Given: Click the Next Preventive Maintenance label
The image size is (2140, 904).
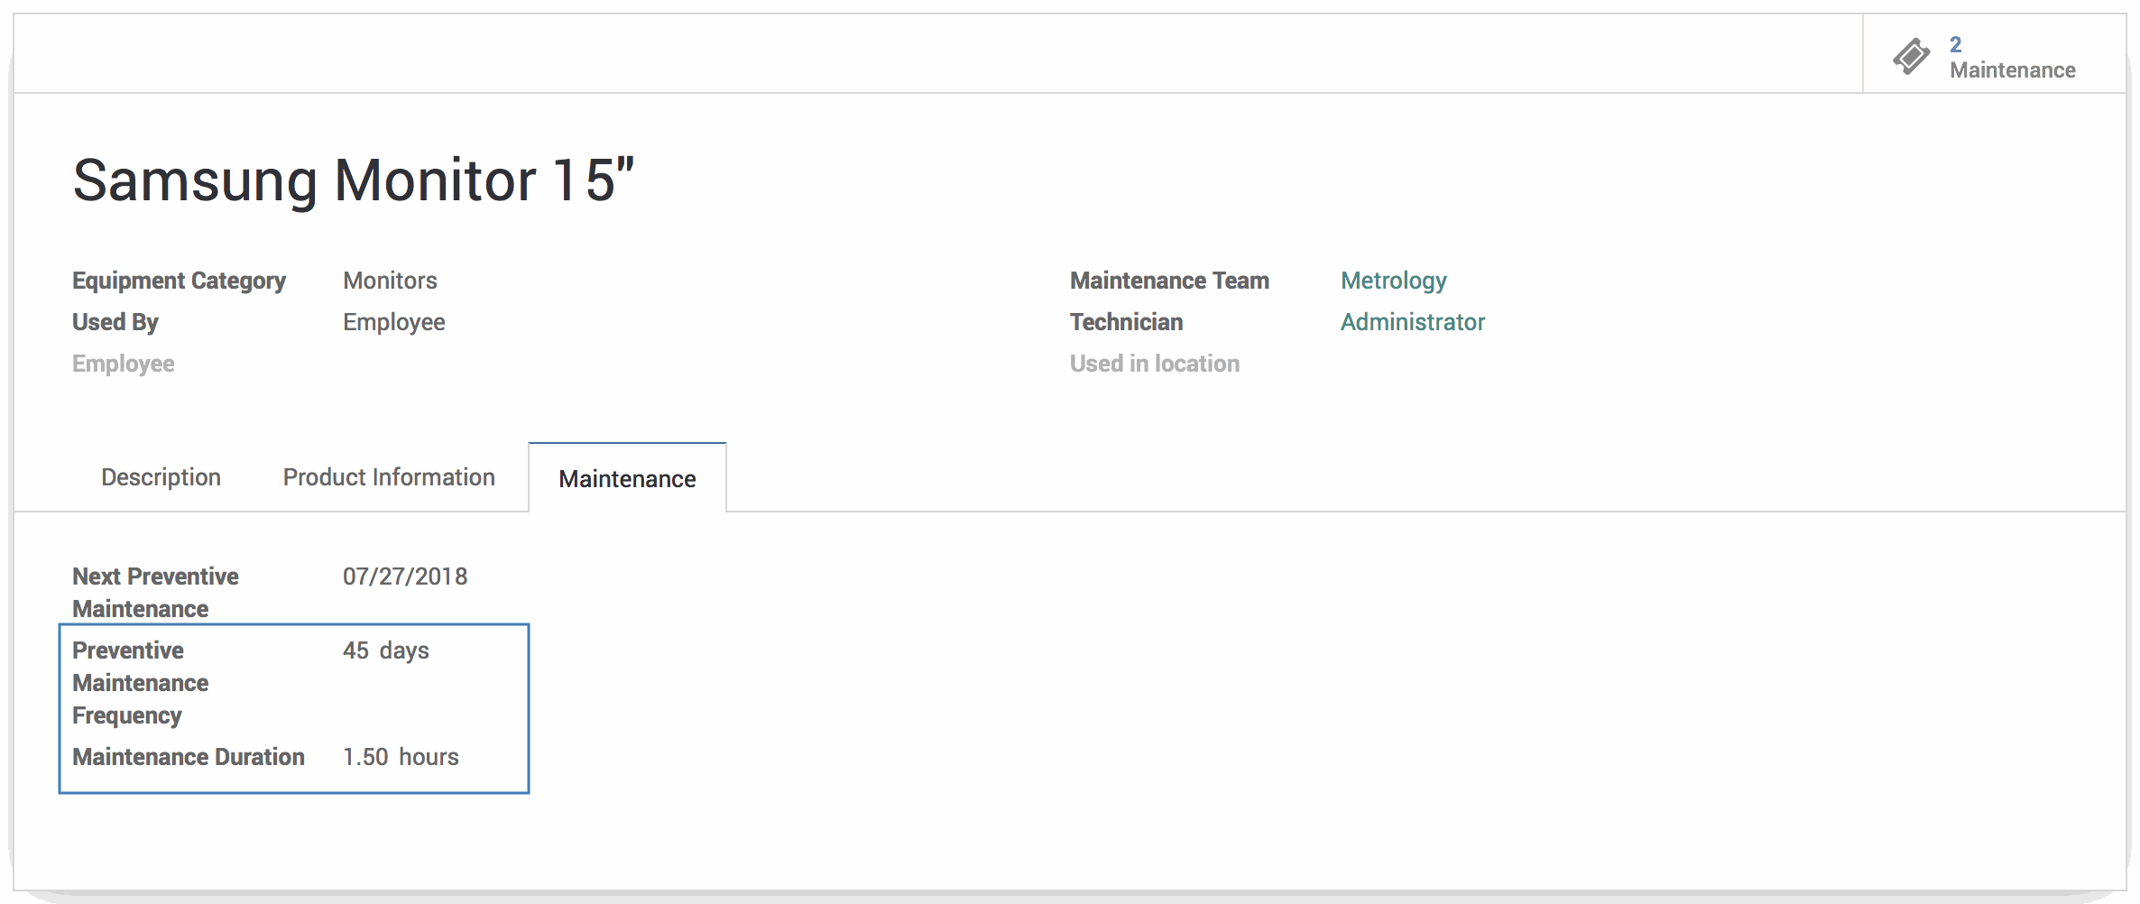Looking at the screenshot, I should tap(155, 593).
